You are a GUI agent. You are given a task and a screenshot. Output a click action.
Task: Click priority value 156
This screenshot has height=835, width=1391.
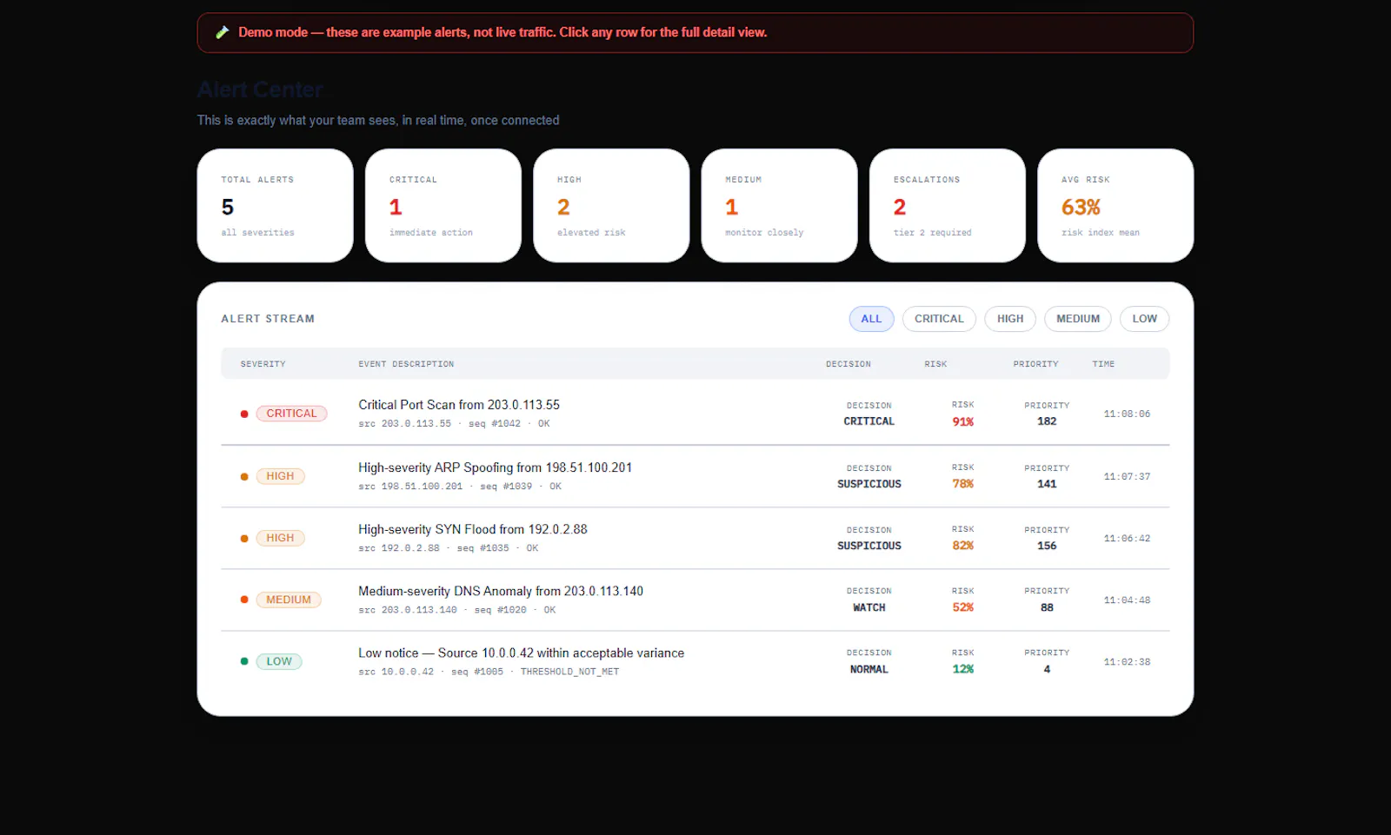[1047, 546]
